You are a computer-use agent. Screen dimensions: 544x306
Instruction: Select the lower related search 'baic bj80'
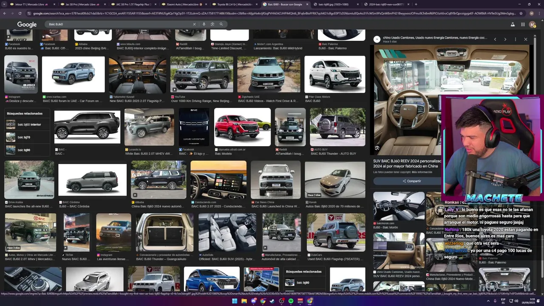pos(303,283)
